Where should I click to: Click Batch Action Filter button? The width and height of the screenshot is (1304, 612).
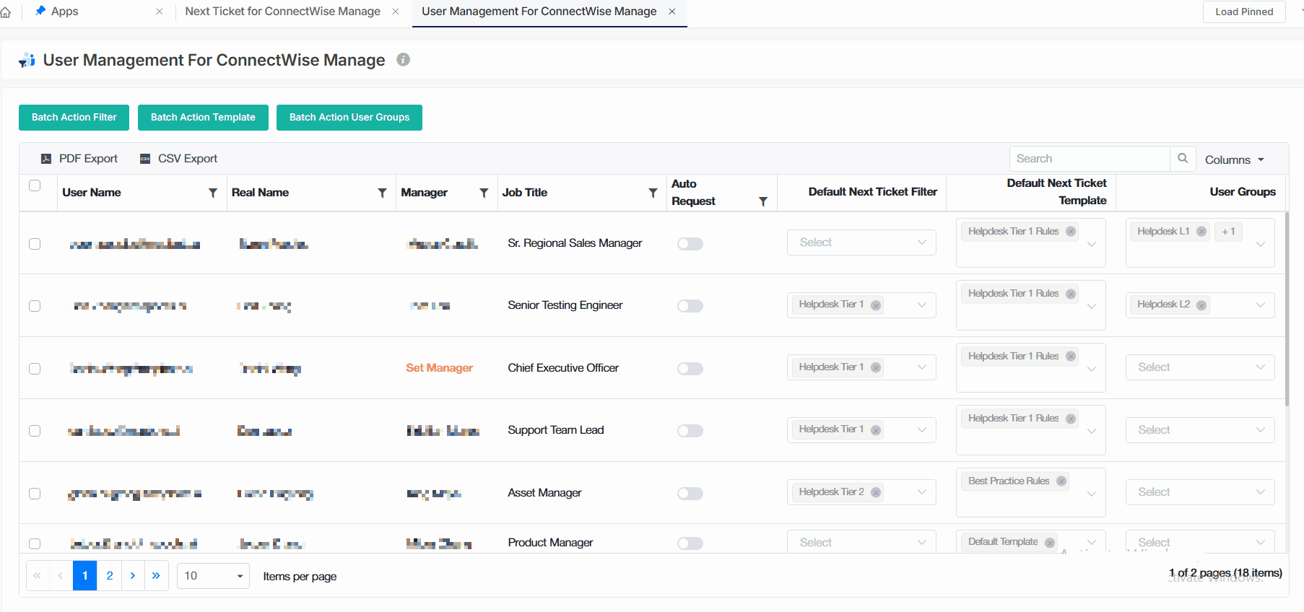click(74, 118)
